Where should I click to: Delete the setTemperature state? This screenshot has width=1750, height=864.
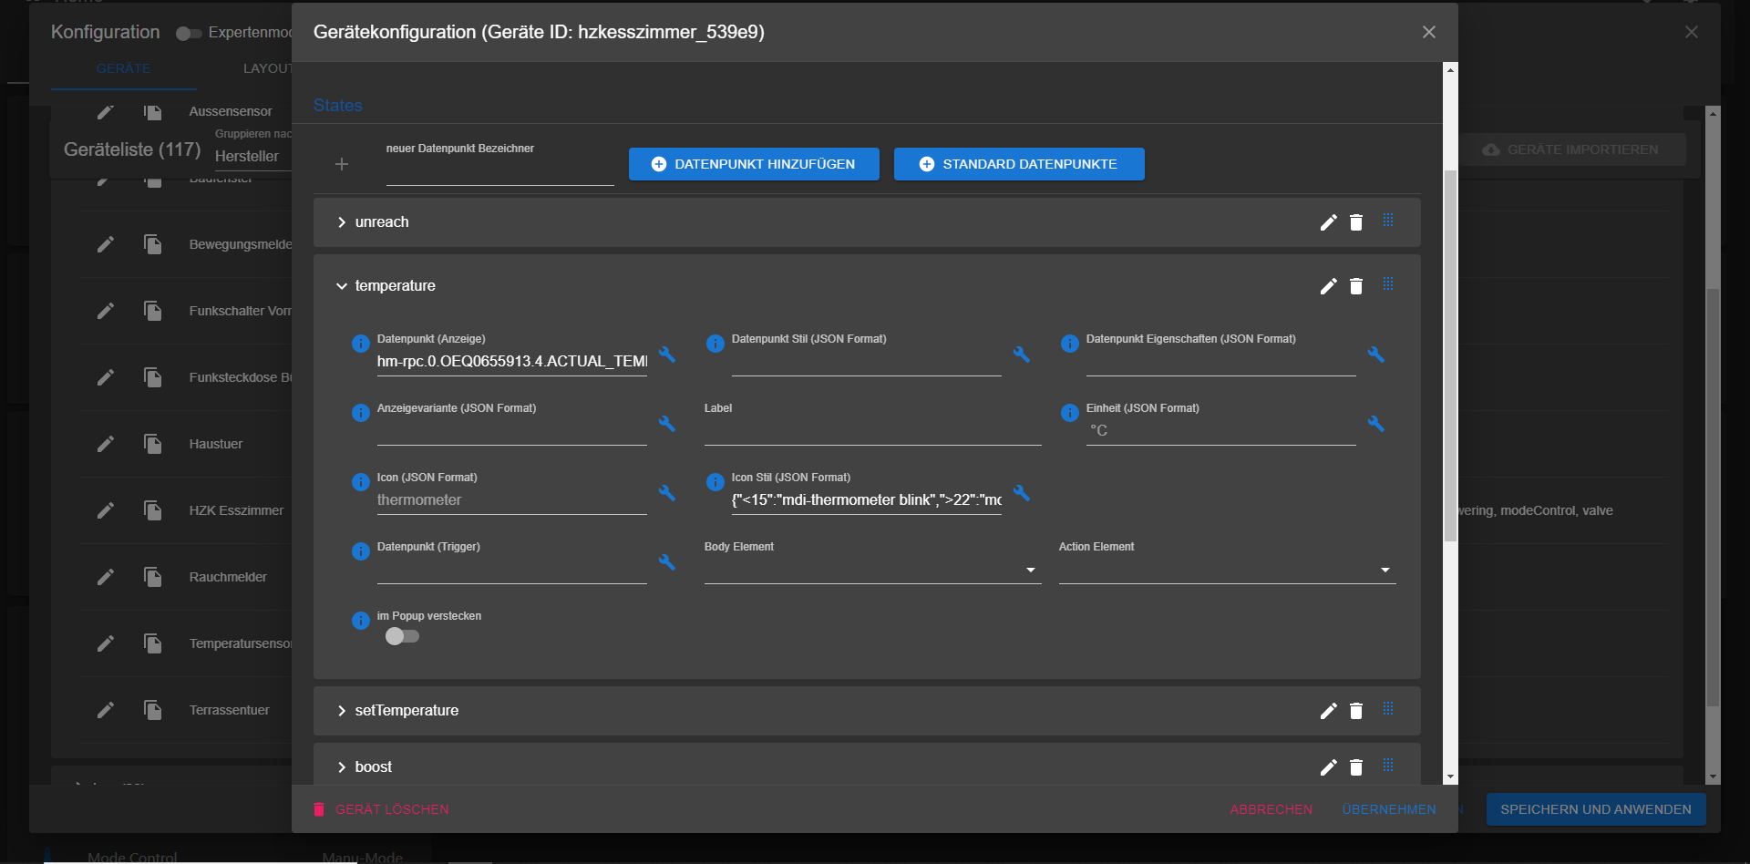tap(1356, 711)
